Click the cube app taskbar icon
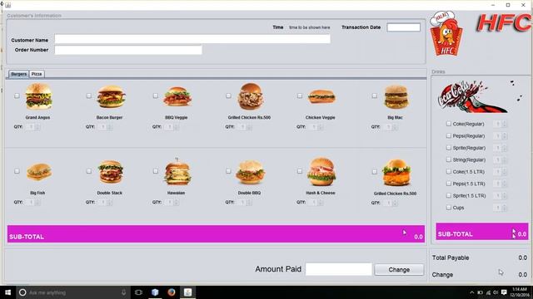 coord(155,292)
